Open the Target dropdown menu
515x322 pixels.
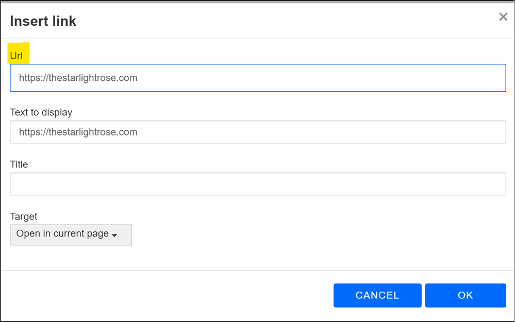point(71,234)
